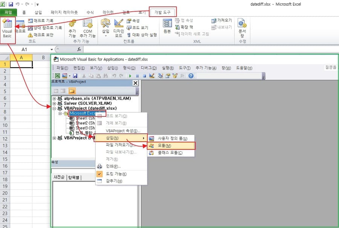
Task: Open the 파일 backstage tab in Excel
Action: tap(8, 12)
